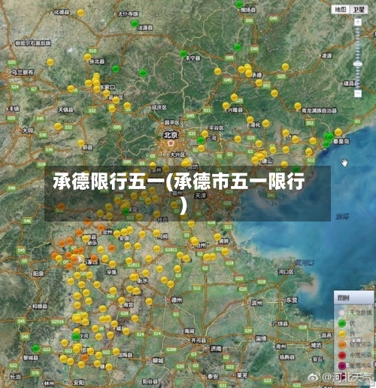Click the 大兴区 district label

(177, 154)
